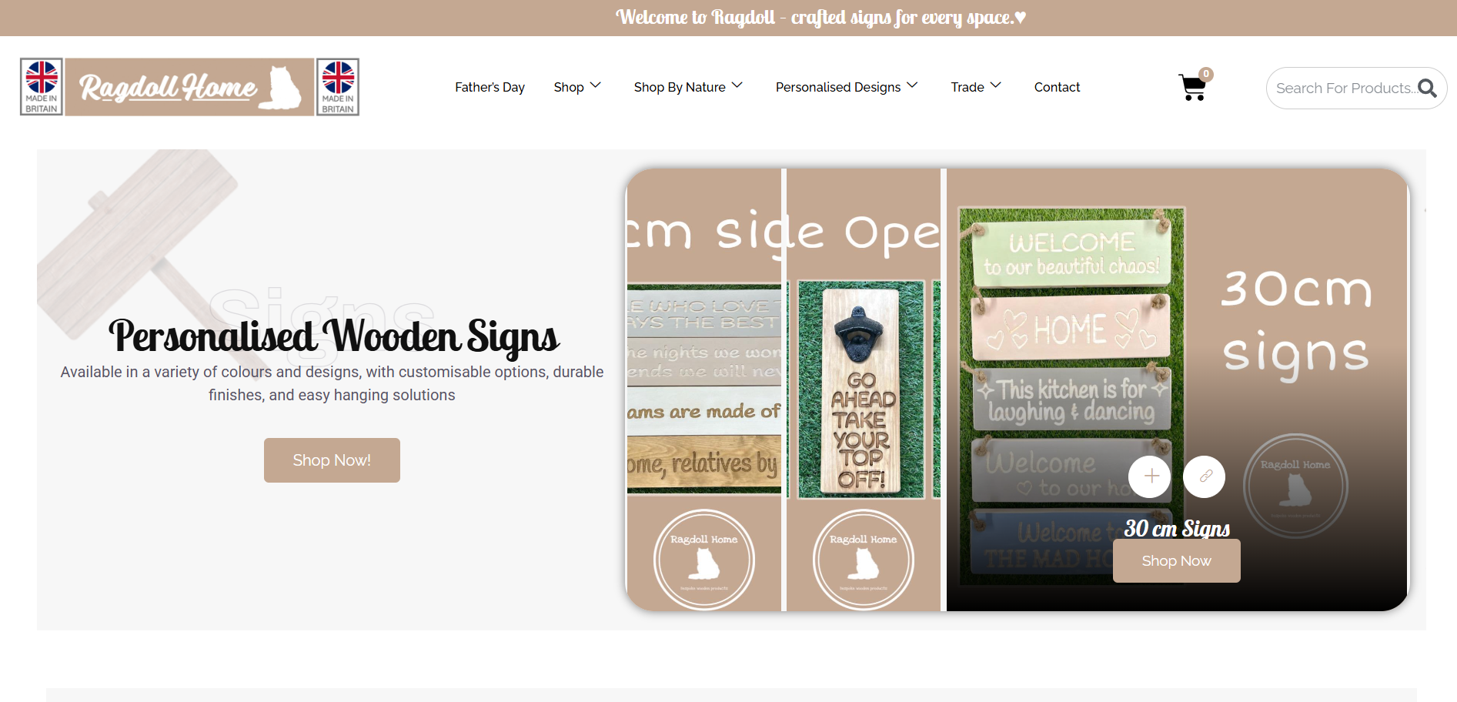Screen dimensions: 1457x702
Task: Expand the Shop dropdown menu
Action: (577, 87)
